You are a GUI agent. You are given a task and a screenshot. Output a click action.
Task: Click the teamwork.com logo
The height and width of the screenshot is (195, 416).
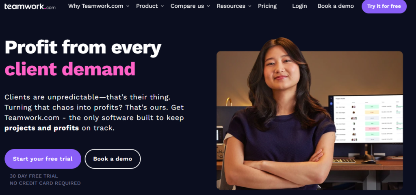point(30,6)
